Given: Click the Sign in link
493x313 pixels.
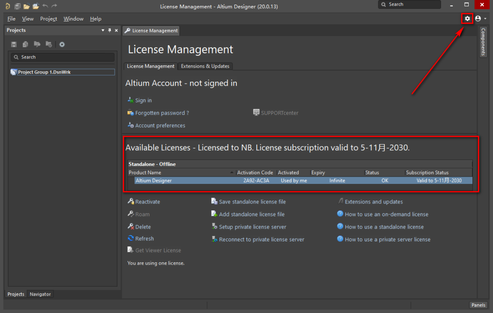Looking at the screenshot, I should (x=143, y=100).
